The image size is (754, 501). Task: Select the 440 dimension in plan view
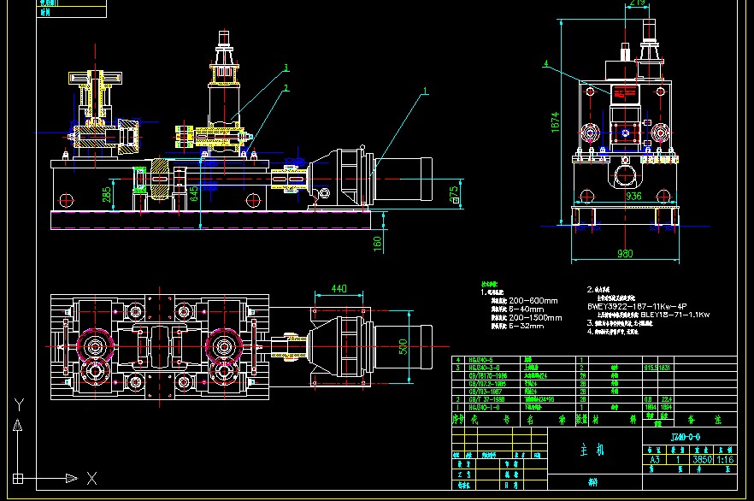[x=339, y=290]
